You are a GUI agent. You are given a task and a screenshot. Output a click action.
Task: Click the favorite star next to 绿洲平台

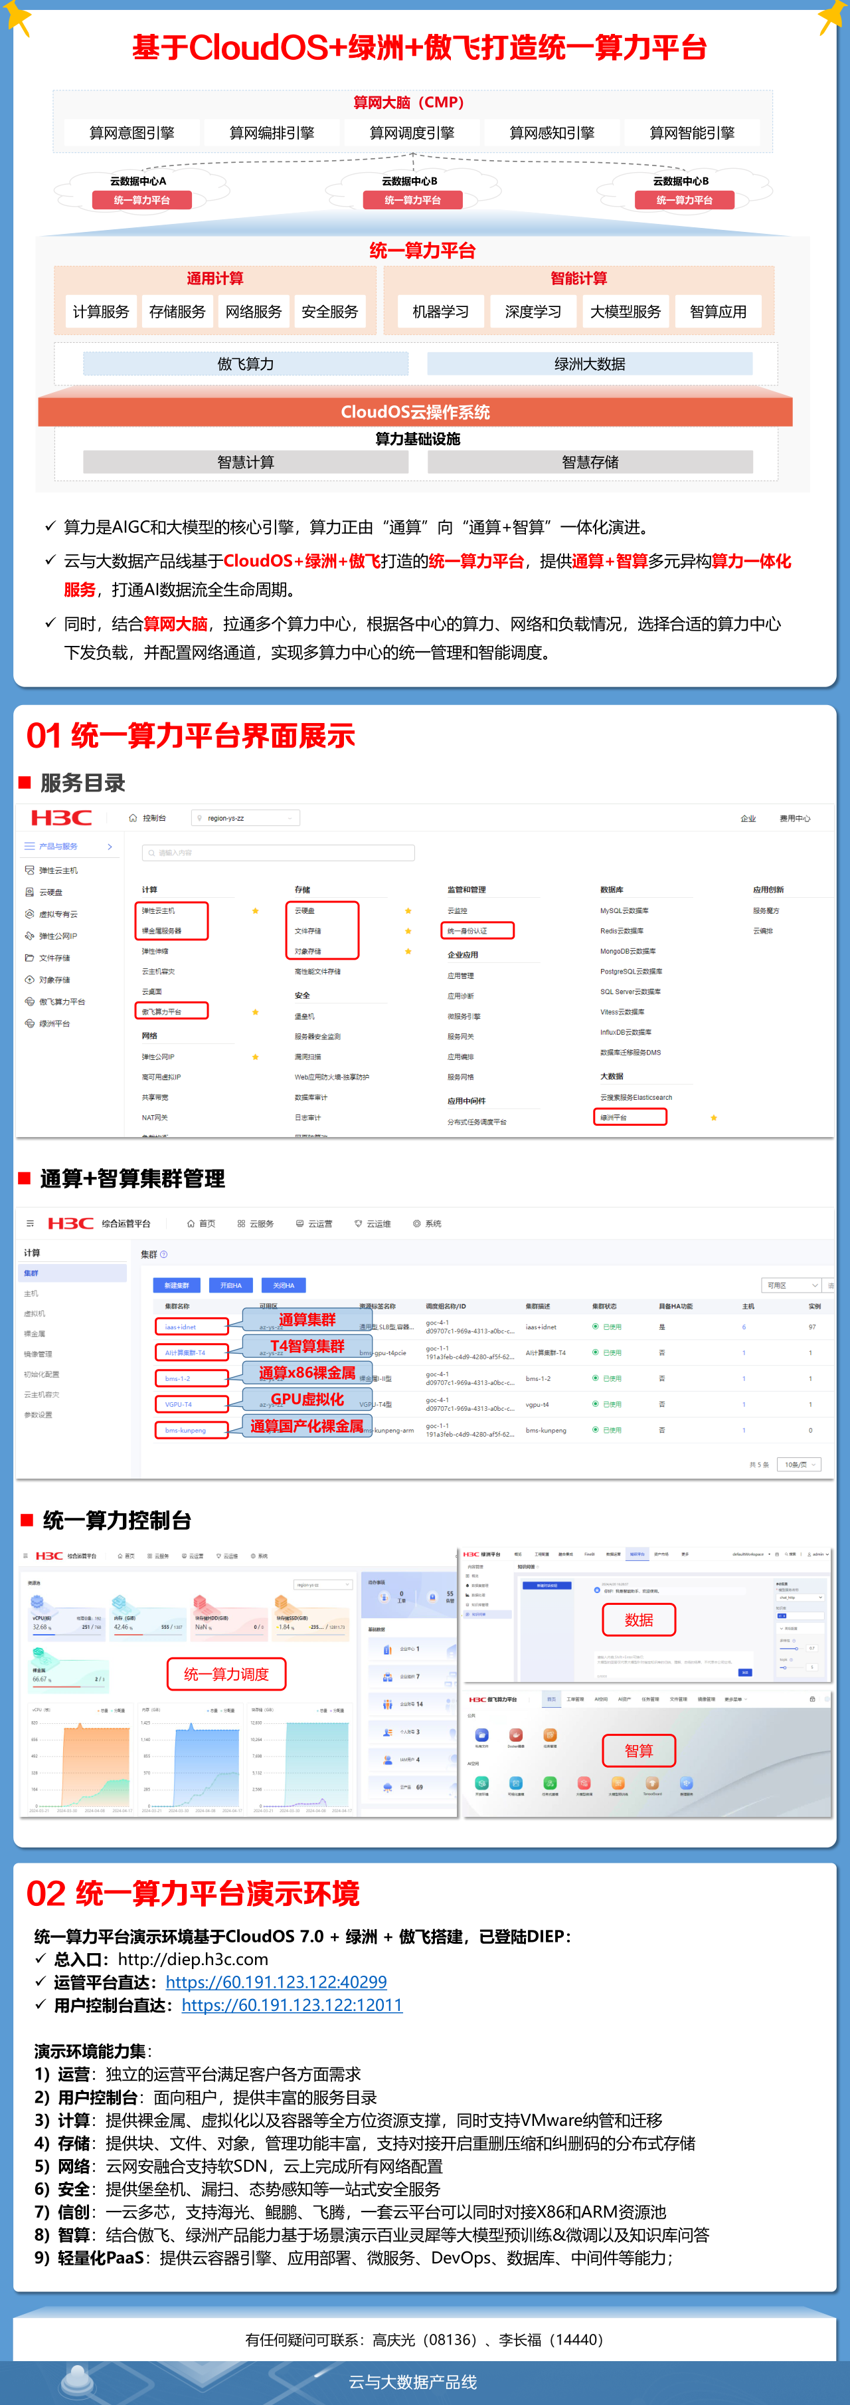[714, 1118]
